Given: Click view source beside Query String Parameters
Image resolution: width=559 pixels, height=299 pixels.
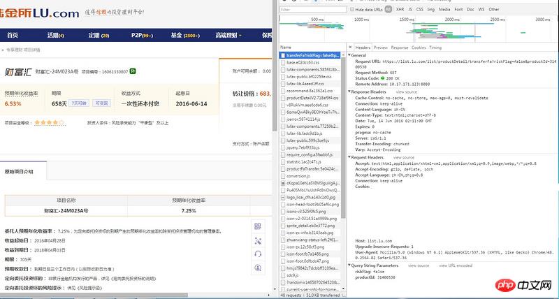Looking at the screenshot, I should (419, 266).
